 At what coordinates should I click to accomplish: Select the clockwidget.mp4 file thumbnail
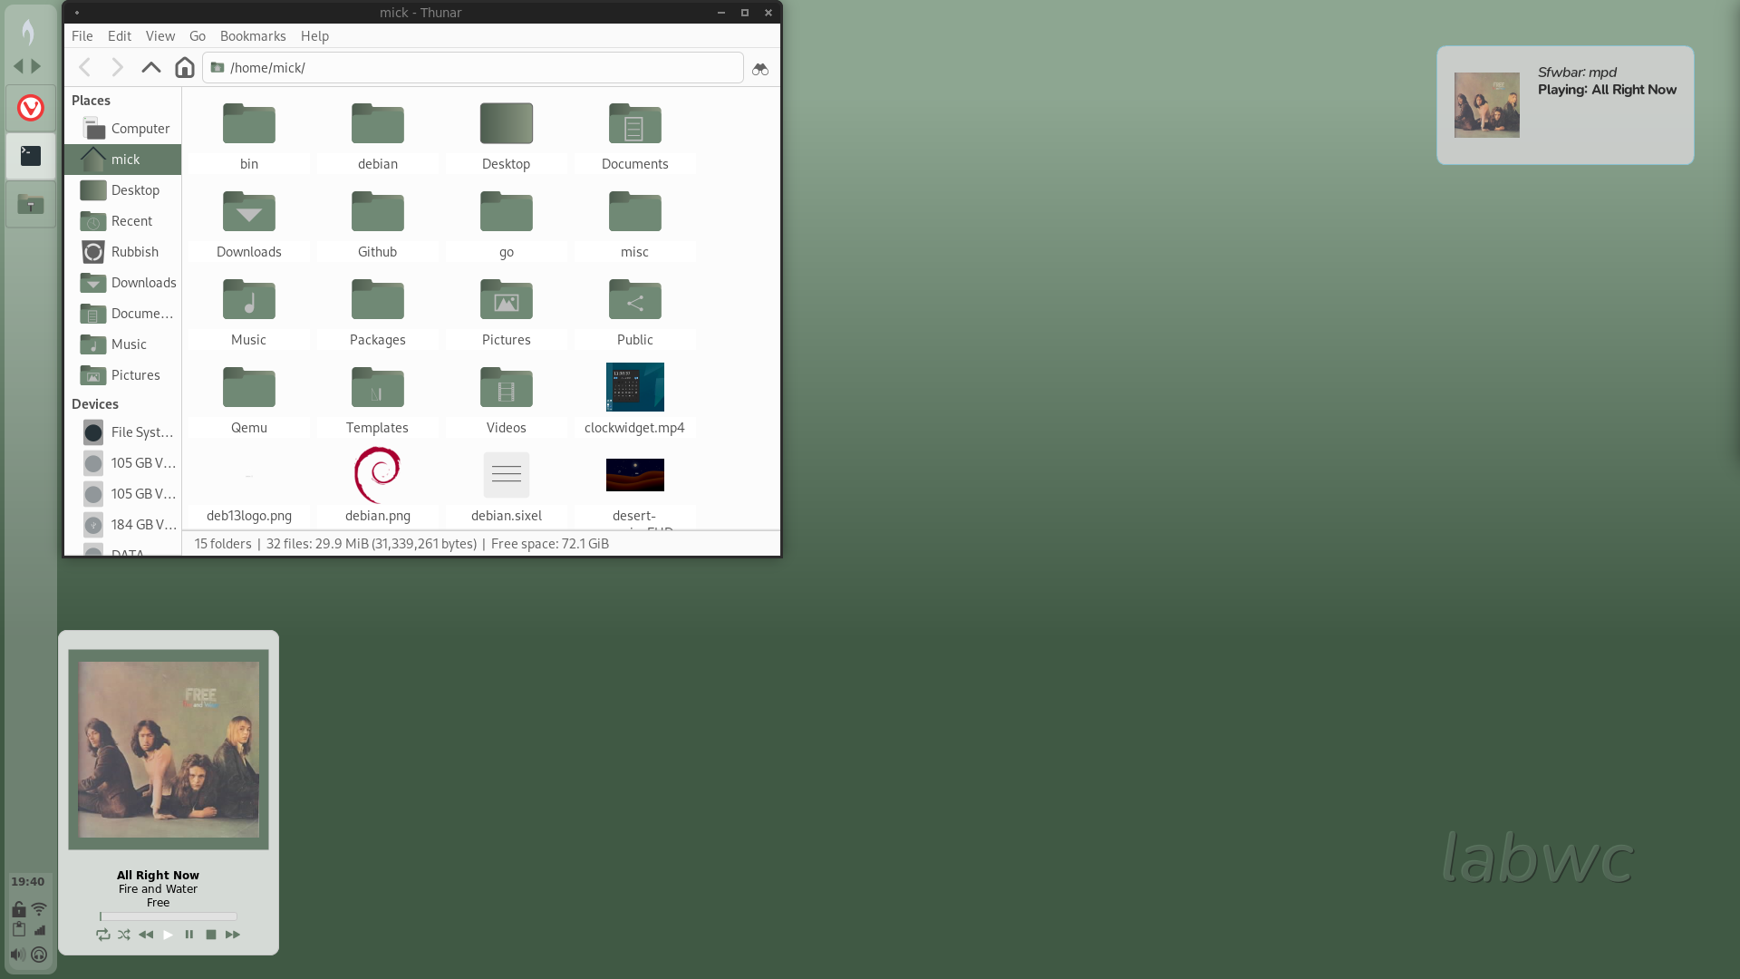click(x=634, y=388)
